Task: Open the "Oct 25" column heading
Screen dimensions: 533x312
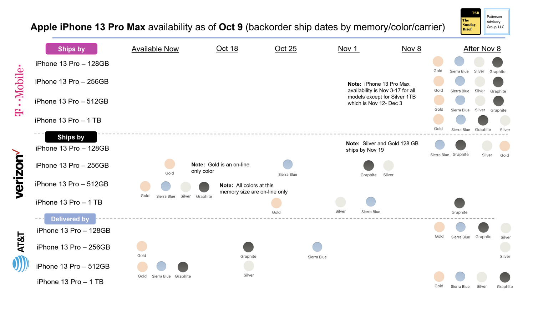Action: click(285, 49)
